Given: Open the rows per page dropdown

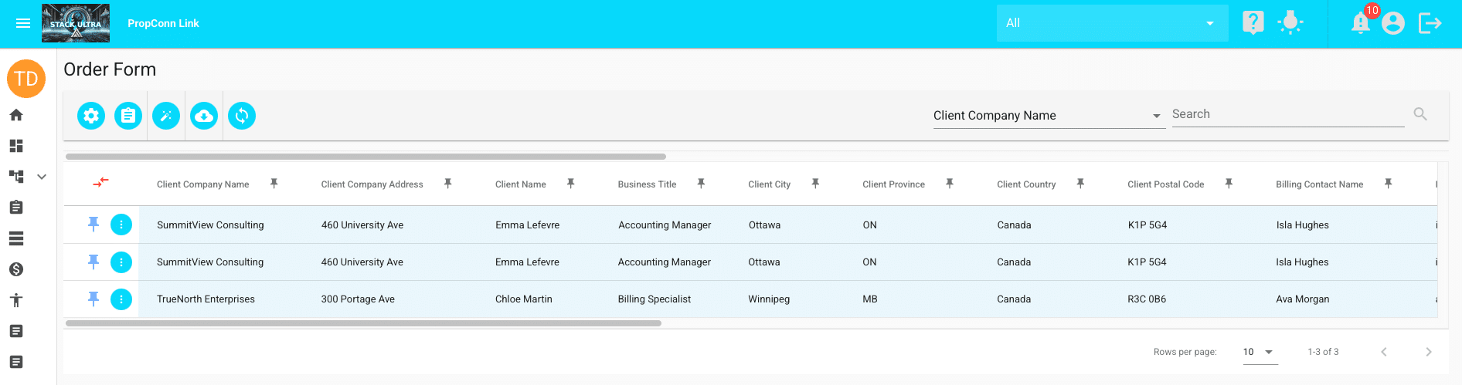Looking at the screenshot, I should coord(1259,352).
